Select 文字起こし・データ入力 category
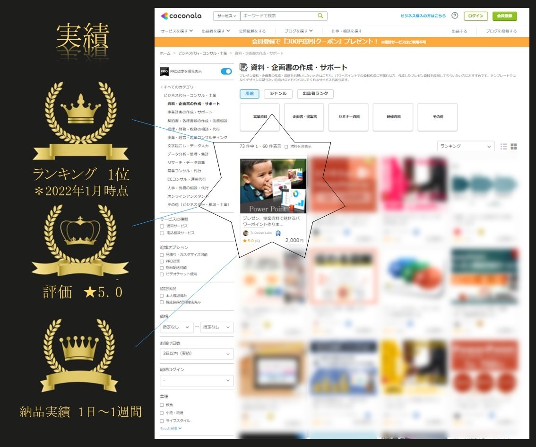The width and height of the screenshot is (536, 447). point(188,146)
